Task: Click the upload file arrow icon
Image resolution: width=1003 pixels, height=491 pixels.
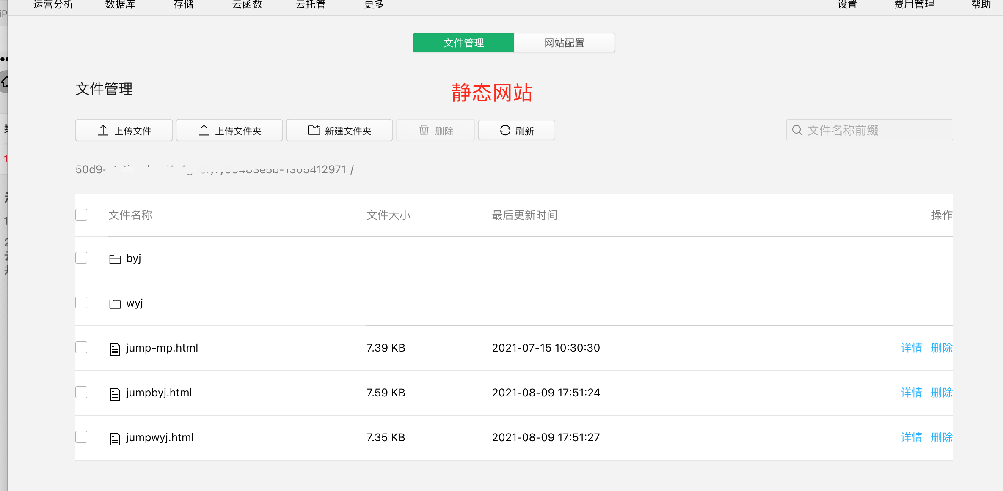Action: point(103,130)
